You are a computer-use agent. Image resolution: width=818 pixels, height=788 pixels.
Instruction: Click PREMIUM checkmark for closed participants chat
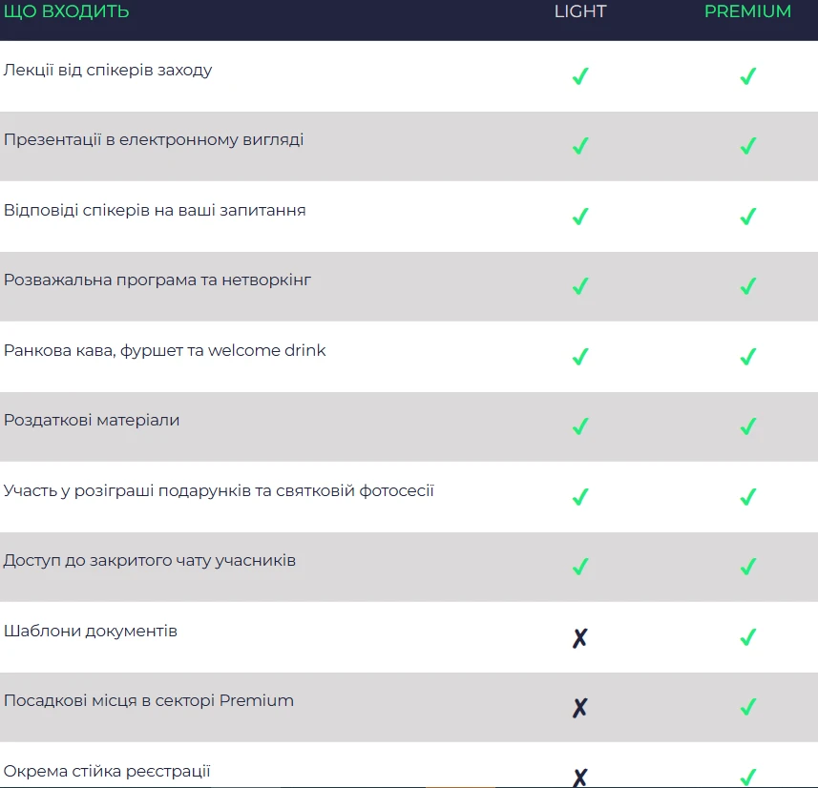pyautogui.click(x=748, y=567)
